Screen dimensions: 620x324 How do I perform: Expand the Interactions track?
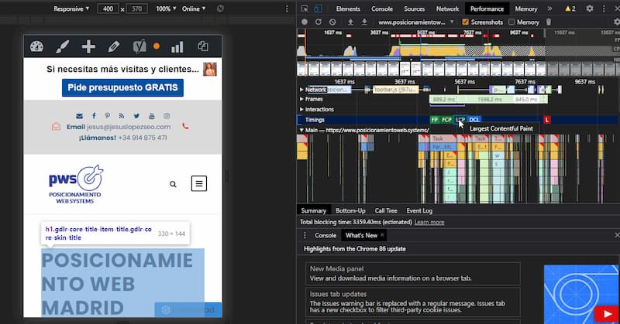[301, 109]
